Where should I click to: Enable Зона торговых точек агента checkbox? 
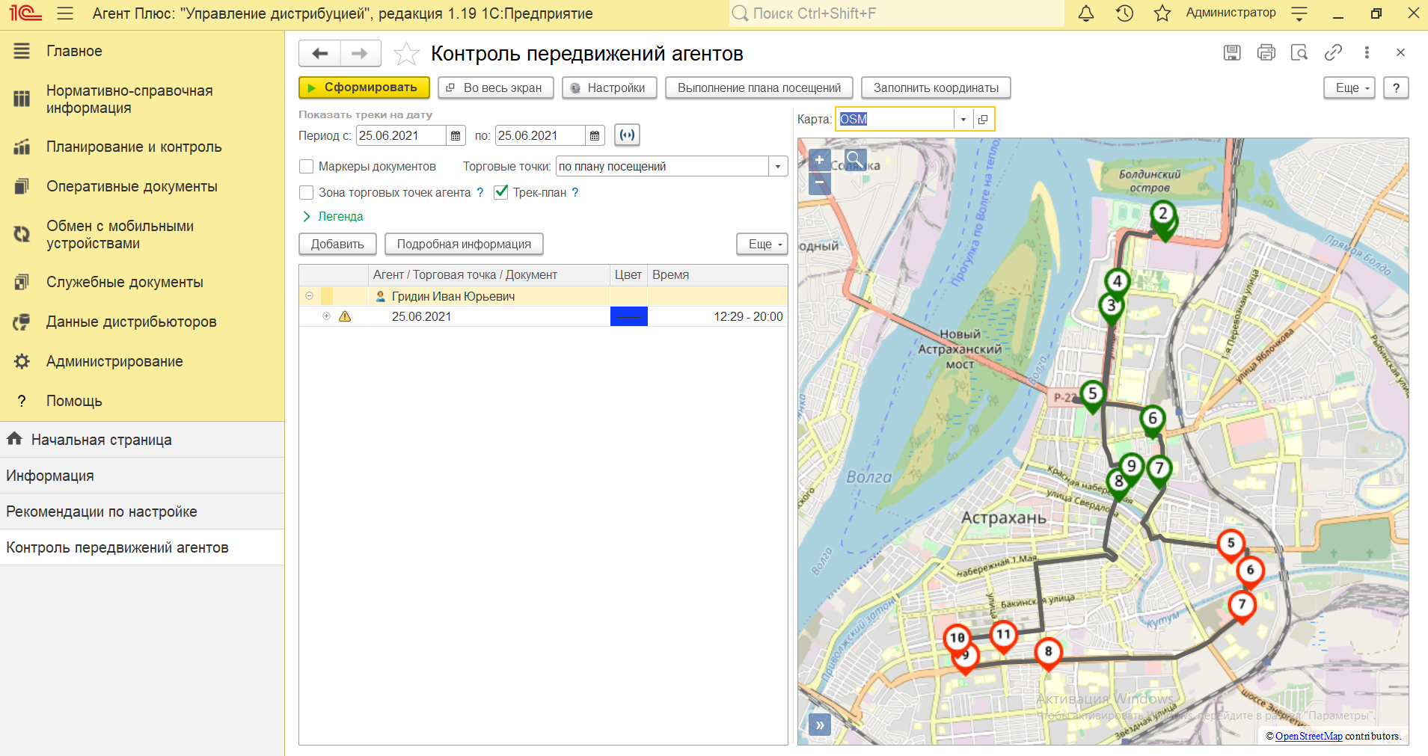click(306, 192)
